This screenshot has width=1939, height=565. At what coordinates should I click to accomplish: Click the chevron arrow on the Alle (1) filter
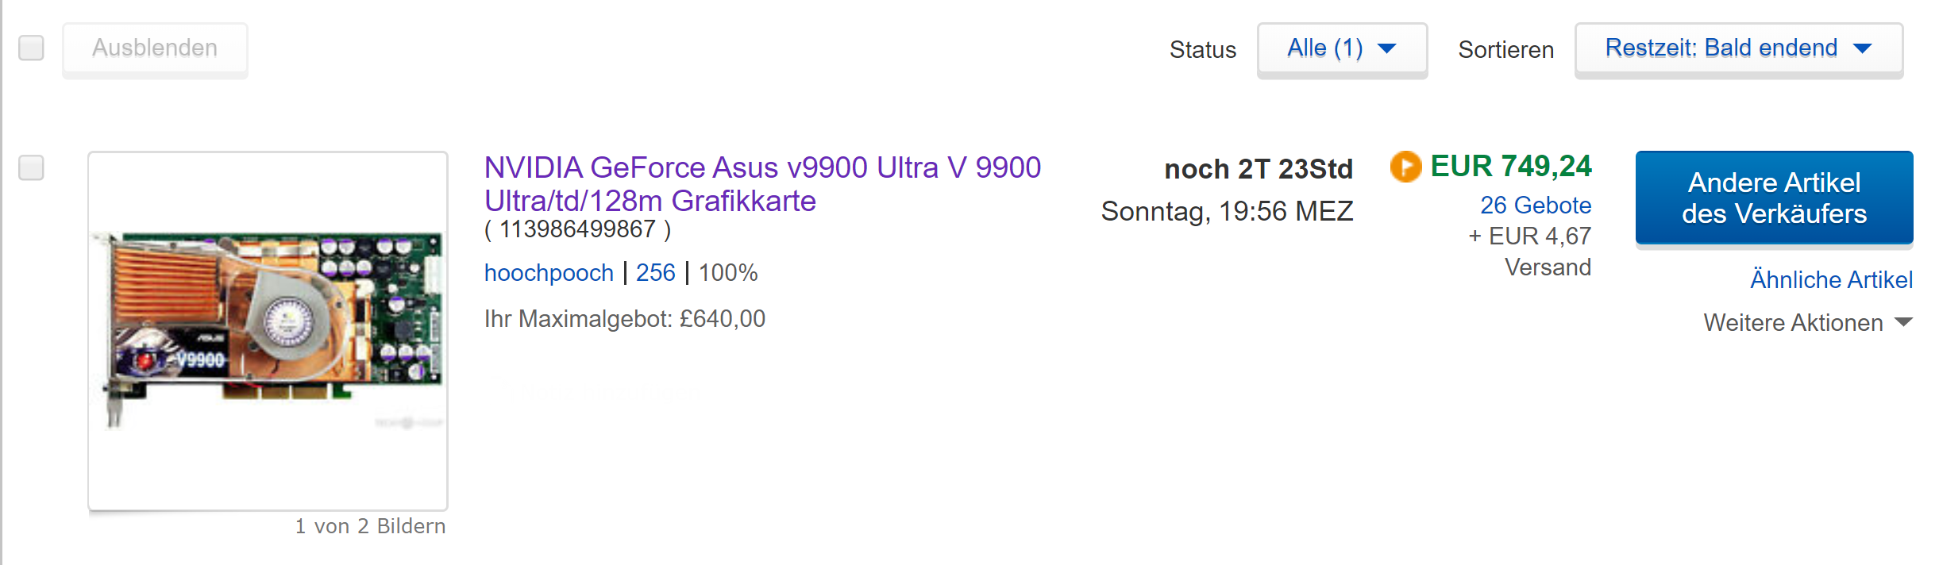pos(1386,49)
